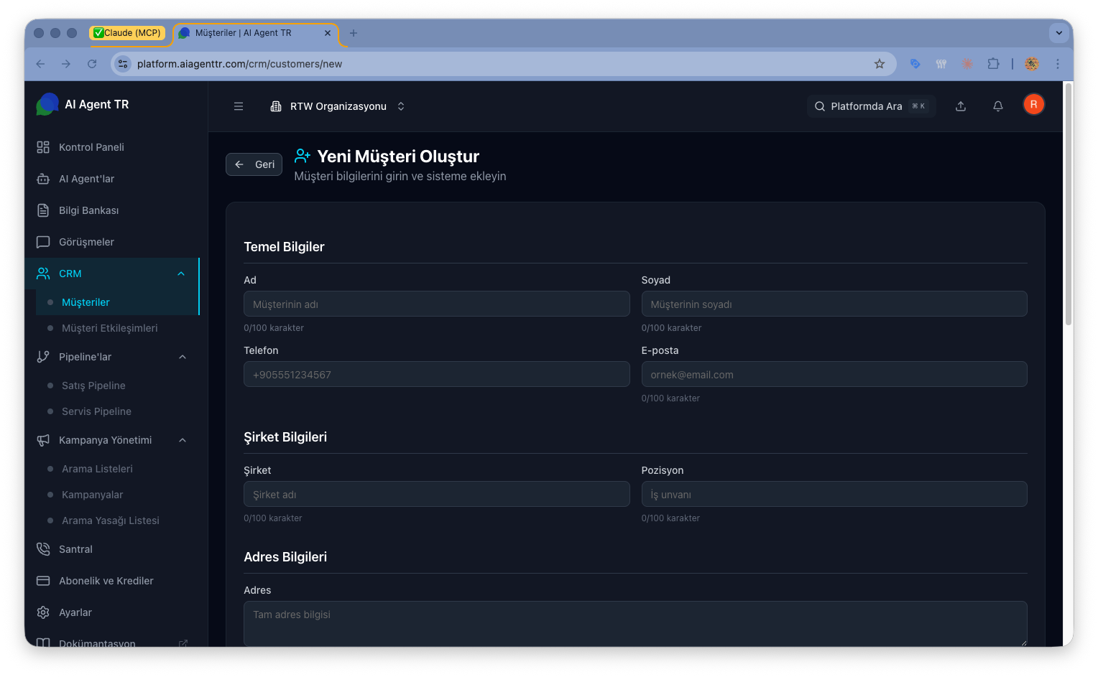Toggle sidebar with hamburger menu icon
Viewport: 1098px width, 677px height.
pyautogui.click(x=239, y=106)
